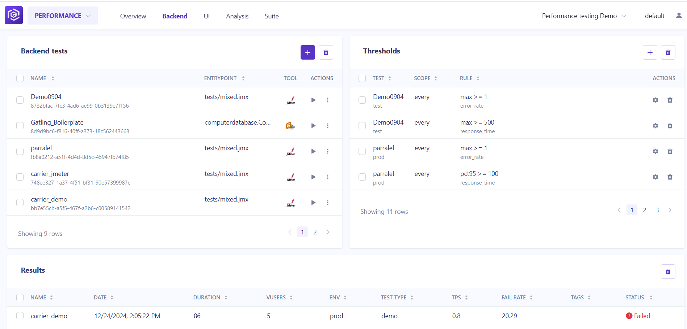Open more actions for Demo0904 test
This screenshot has height=329, width=687.
coord(328,100)
